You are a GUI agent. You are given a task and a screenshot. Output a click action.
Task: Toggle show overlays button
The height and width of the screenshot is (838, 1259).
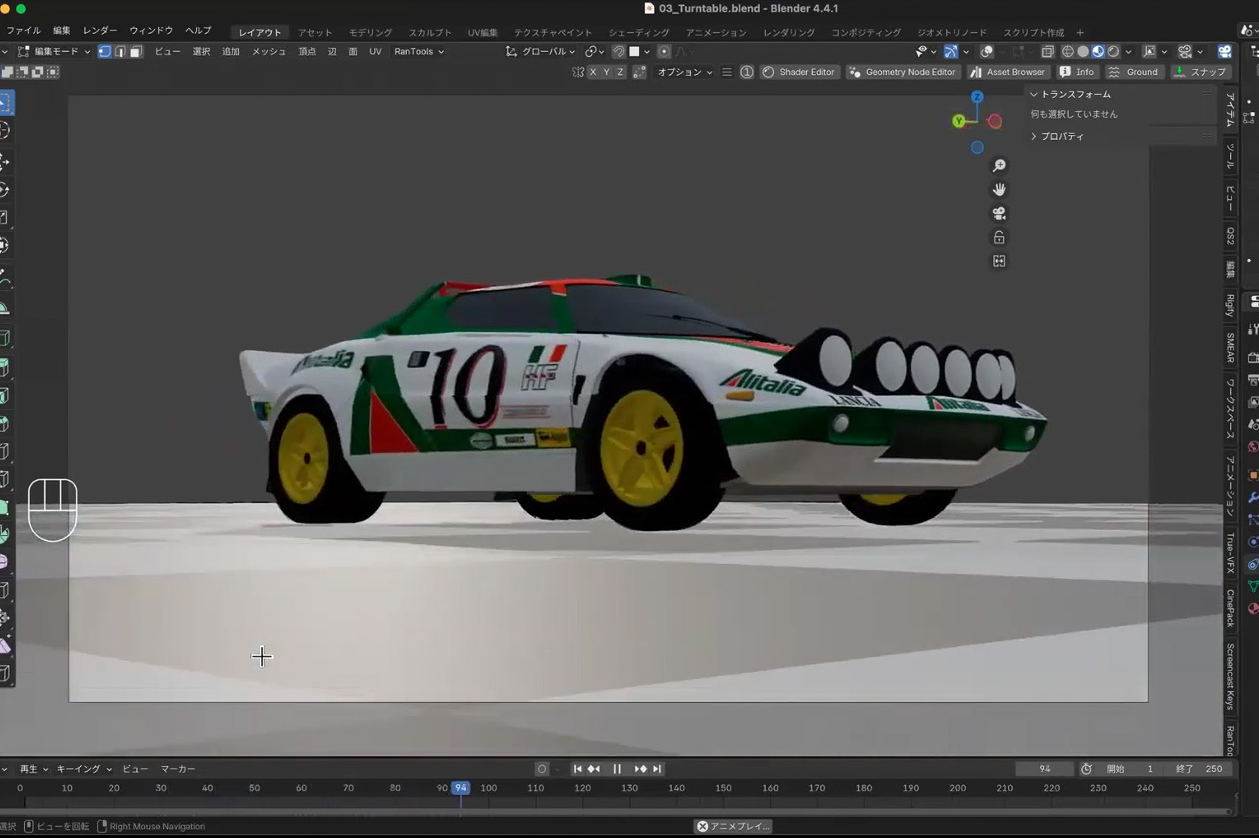[987, 52]
